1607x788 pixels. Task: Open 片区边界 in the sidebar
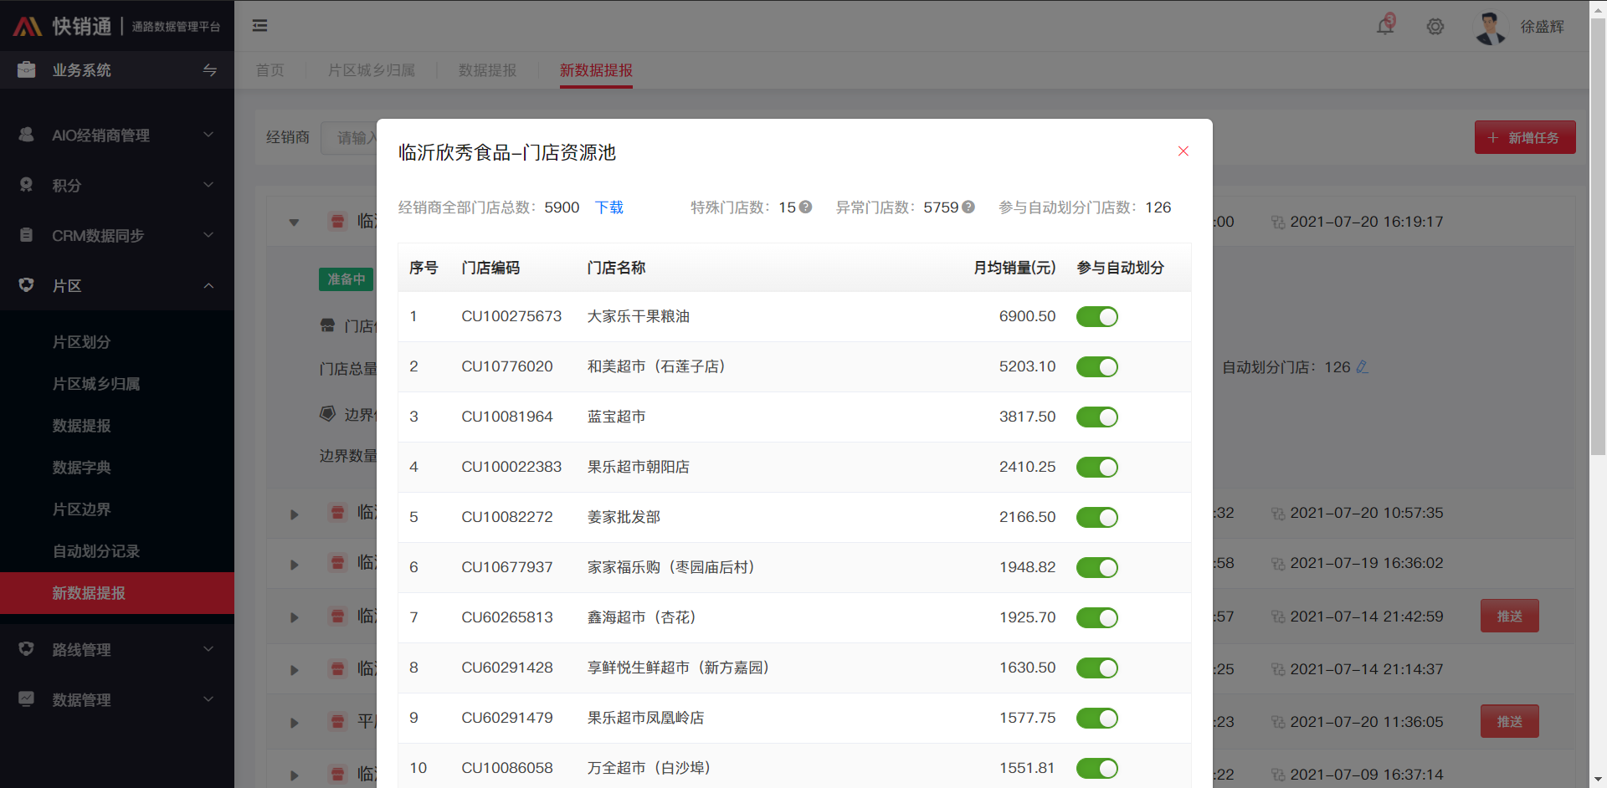[81, 509]
